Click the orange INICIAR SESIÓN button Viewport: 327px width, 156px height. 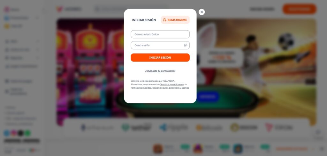[160, 57]
